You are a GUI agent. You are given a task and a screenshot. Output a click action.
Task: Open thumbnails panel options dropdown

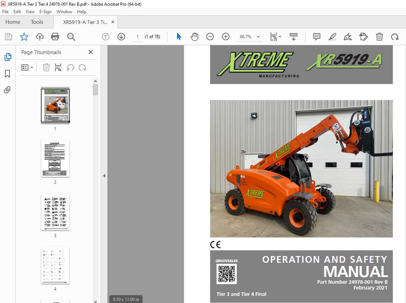[x=27, y=67]
